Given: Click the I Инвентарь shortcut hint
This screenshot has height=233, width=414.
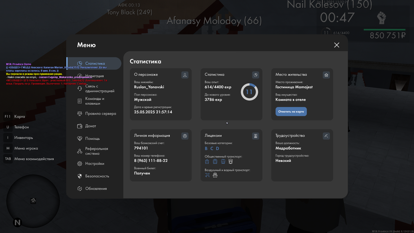Looking at the screenshot, I should [x=19, y=138].
